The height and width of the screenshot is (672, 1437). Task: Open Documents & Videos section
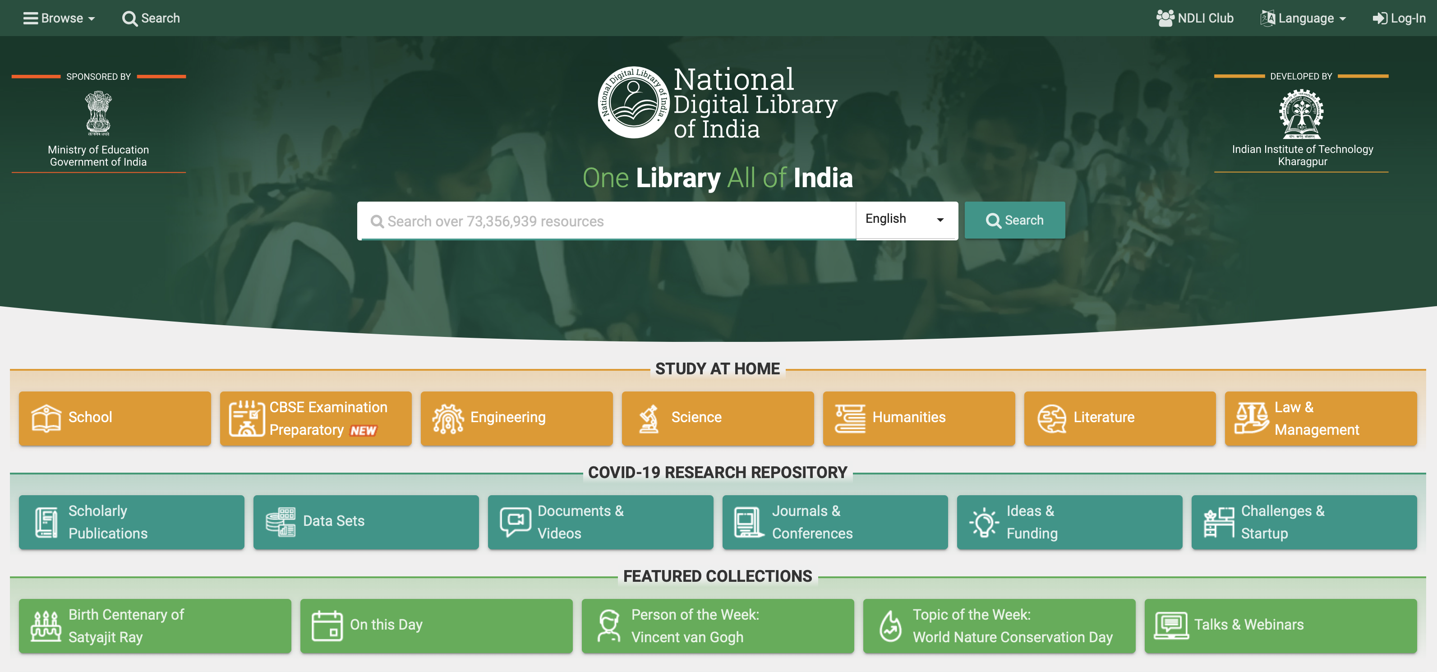pyautogui.click(x=600, y=522)
